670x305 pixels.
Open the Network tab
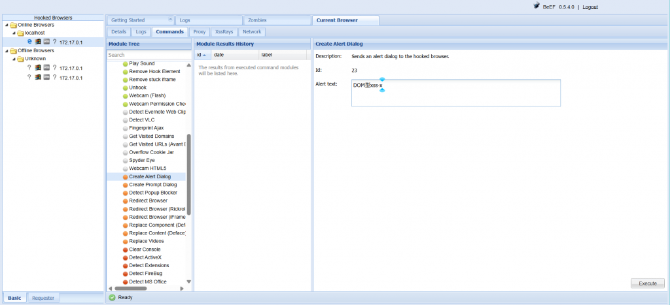(x=252, y=31)
